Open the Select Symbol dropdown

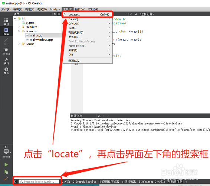click(147, 14)
